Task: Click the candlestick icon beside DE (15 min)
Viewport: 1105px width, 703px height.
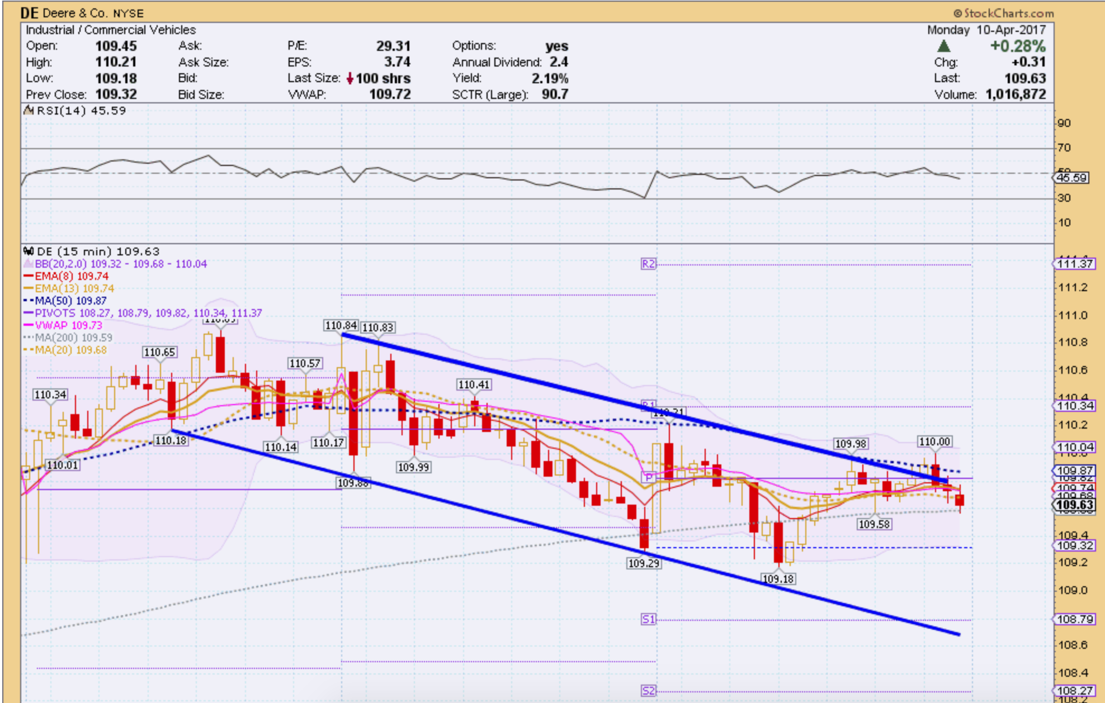Action: tap(29, 251)
